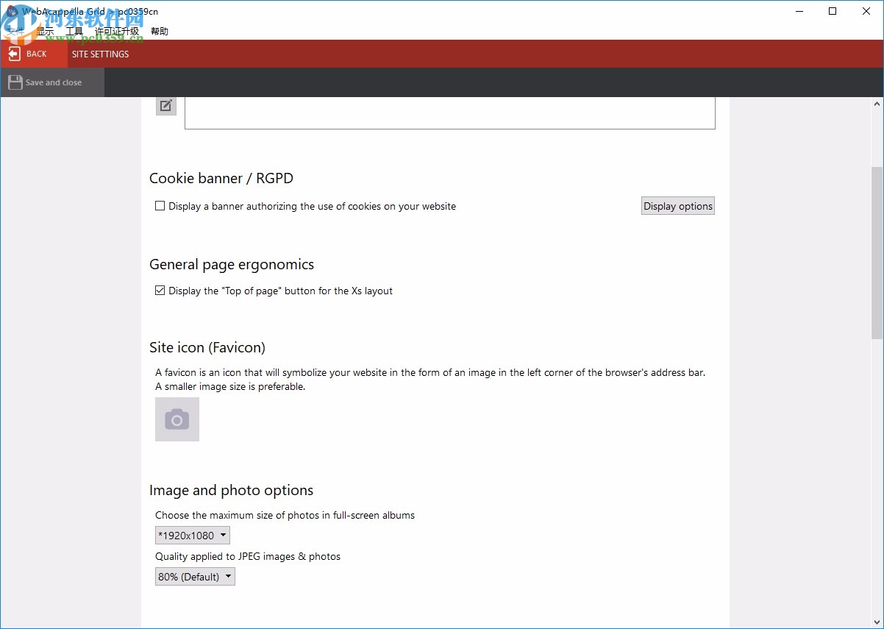Click the "Cookie banner / RGPD" heading
This screenshot has height=629, width=884.
pyautogui.click(x=221, y=178)
